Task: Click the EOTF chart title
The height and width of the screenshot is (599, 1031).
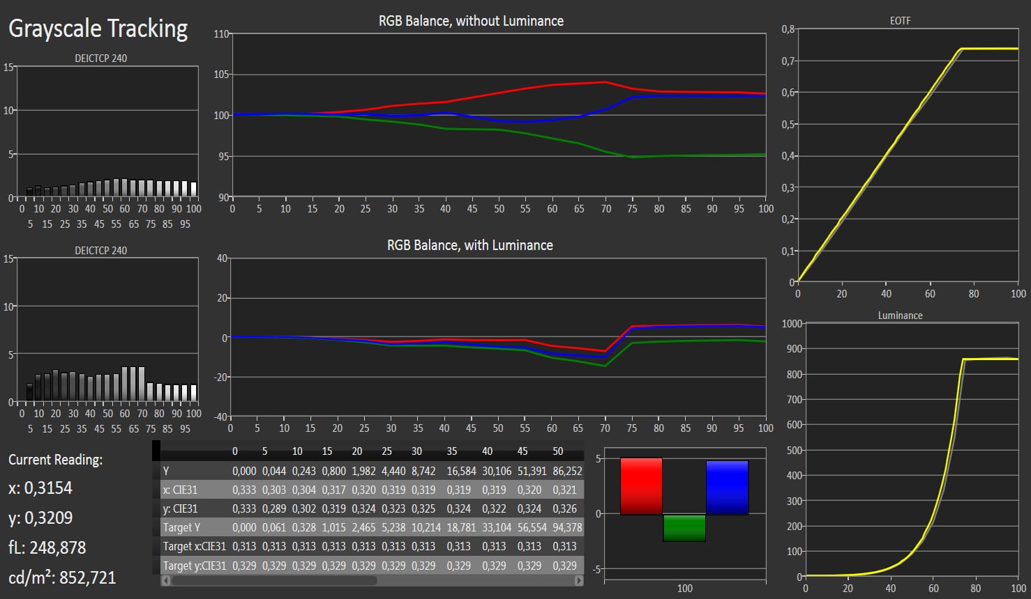Action: [900, 21]
